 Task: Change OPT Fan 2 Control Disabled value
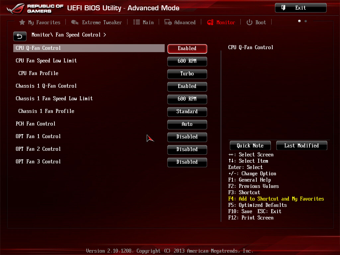pos(187,149)
